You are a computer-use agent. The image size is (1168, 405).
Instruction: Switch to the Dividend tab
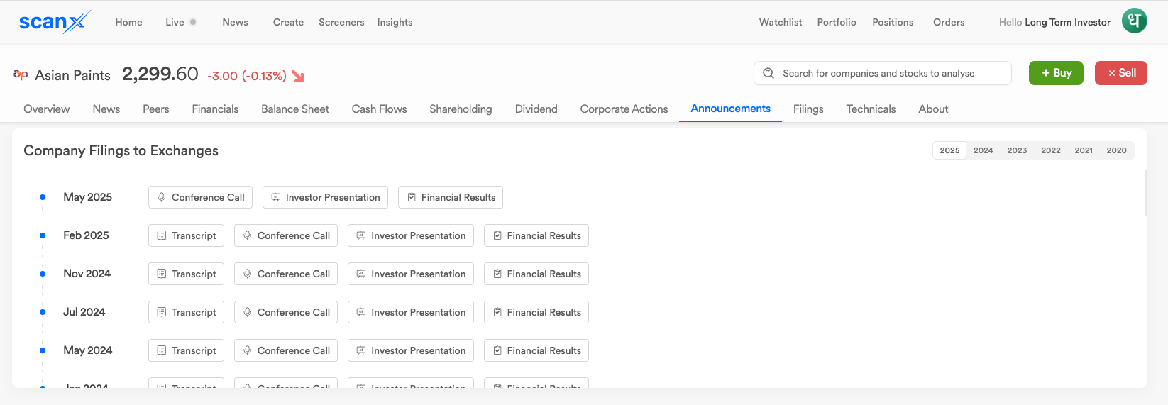pyautogui.click(x=536, y=109)
